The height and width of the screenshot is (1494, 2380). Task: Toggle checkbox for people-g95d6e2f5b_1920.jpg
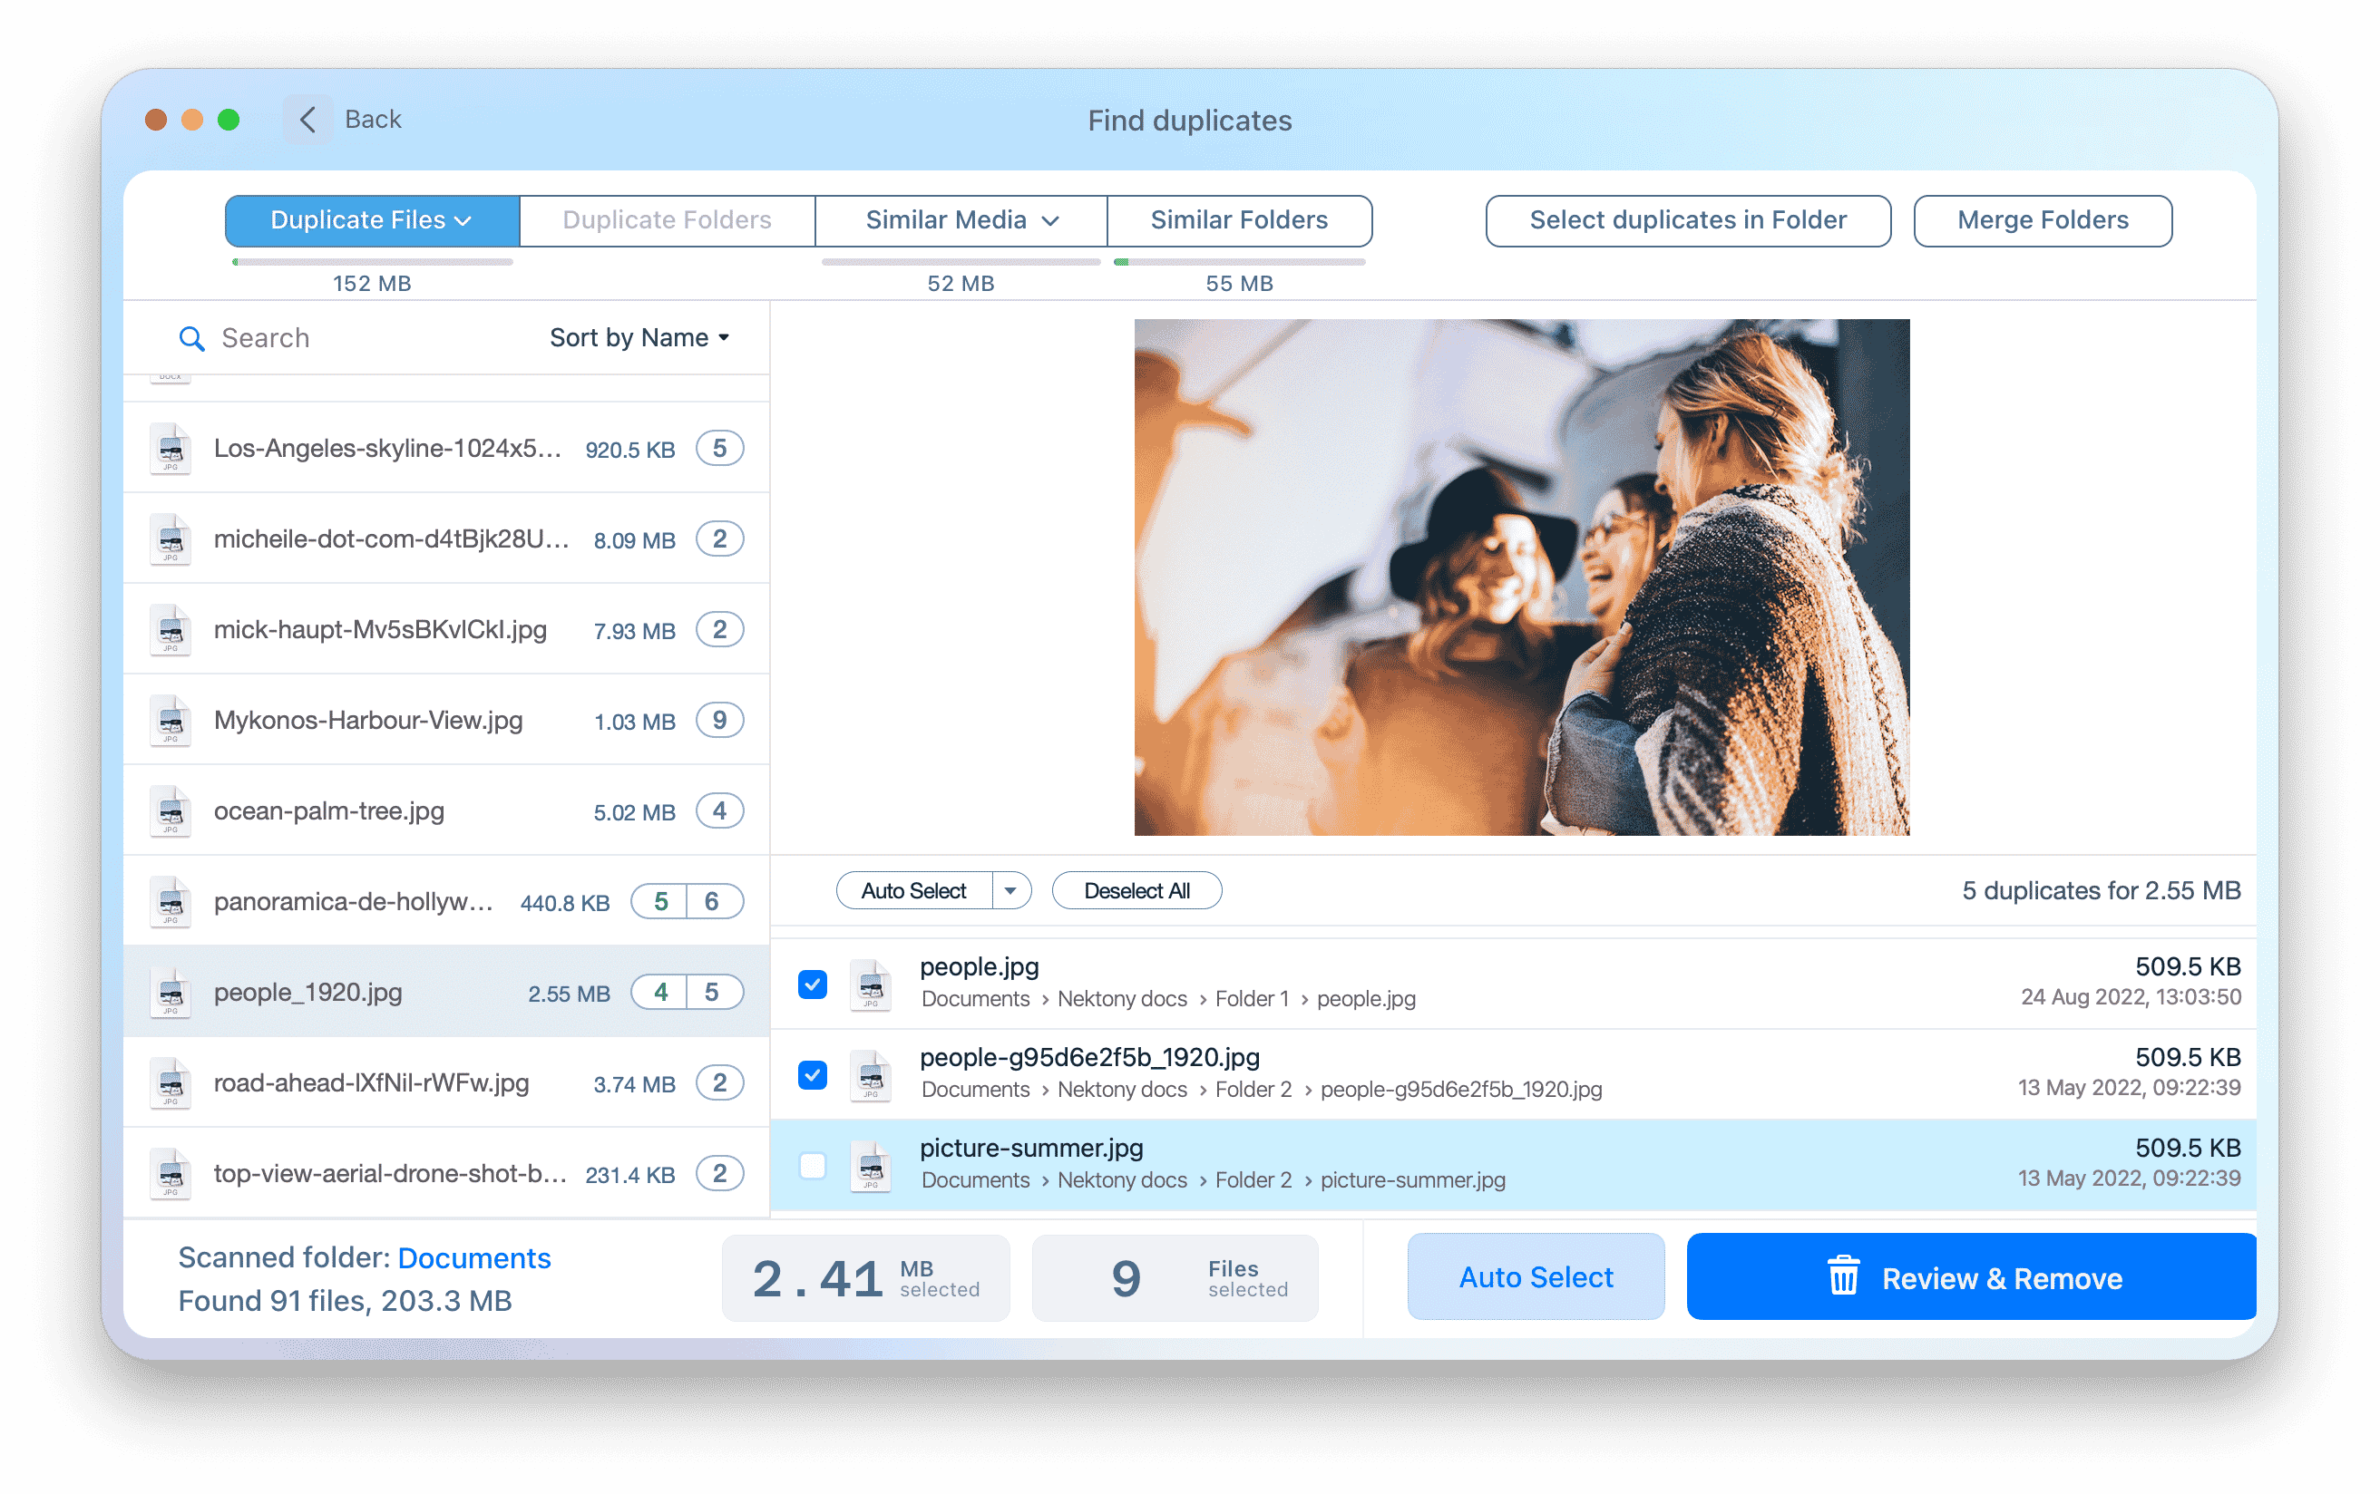tap(811, 1069)
